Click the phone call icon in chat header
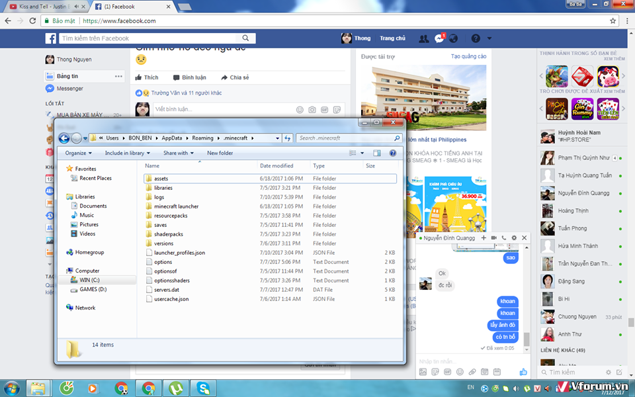635x397 pixels. (x=504, y=238)
